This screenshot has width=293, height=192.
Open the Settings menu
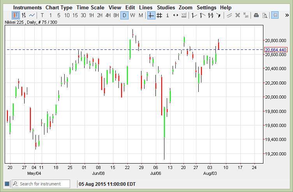[206, 7]
